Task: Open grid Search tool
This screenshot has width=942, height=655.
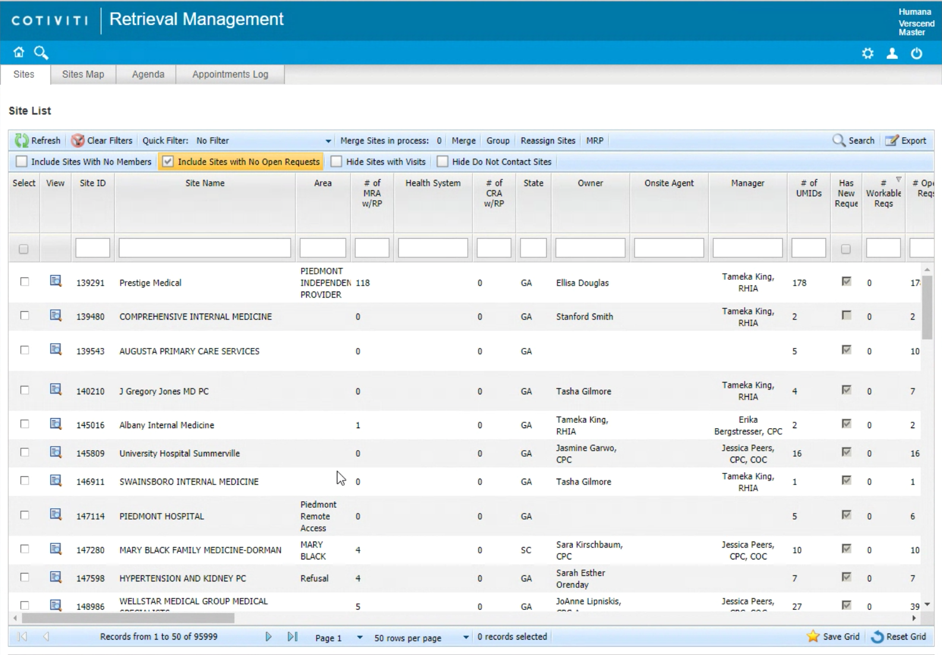Action: [853, 141]
